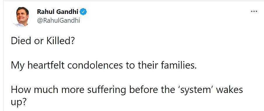Viewport: 264px width, 111px height.
Task: Click the word 'up?' ending the tweet
Action: tap(19, 103)
